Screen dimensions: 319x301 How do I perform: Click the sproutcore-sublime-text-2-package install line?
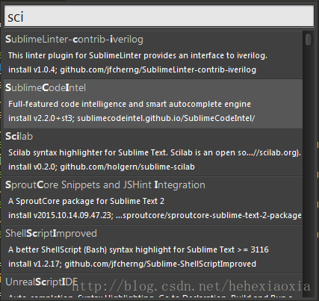pyautogui.click(x=155, y=215)
